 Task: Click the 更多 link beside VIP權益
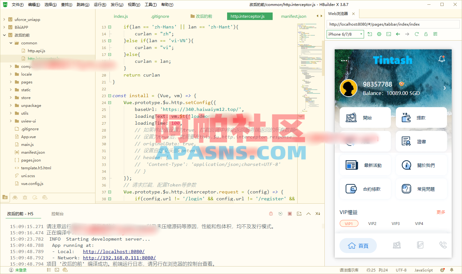[440, 212]
